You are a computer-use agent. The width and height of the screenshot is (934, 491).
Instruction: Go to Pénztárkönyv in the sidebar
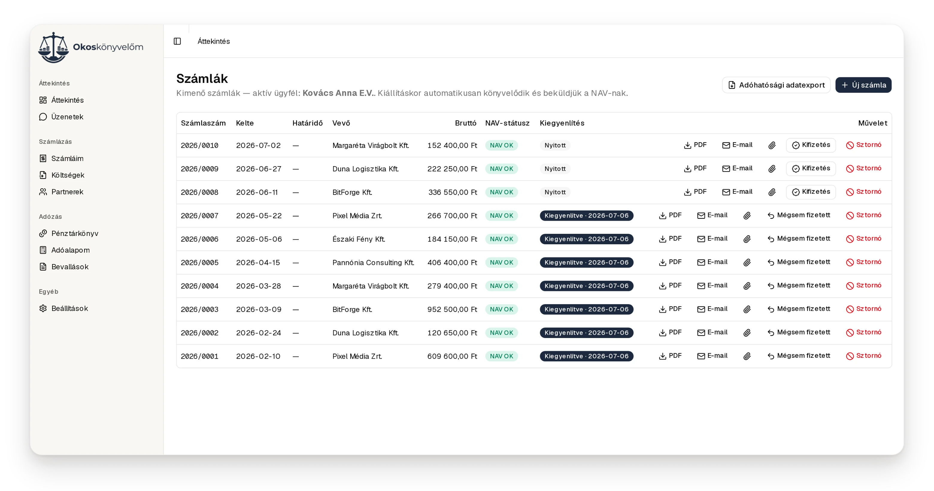pyautogui.click(x=69, y=233)
